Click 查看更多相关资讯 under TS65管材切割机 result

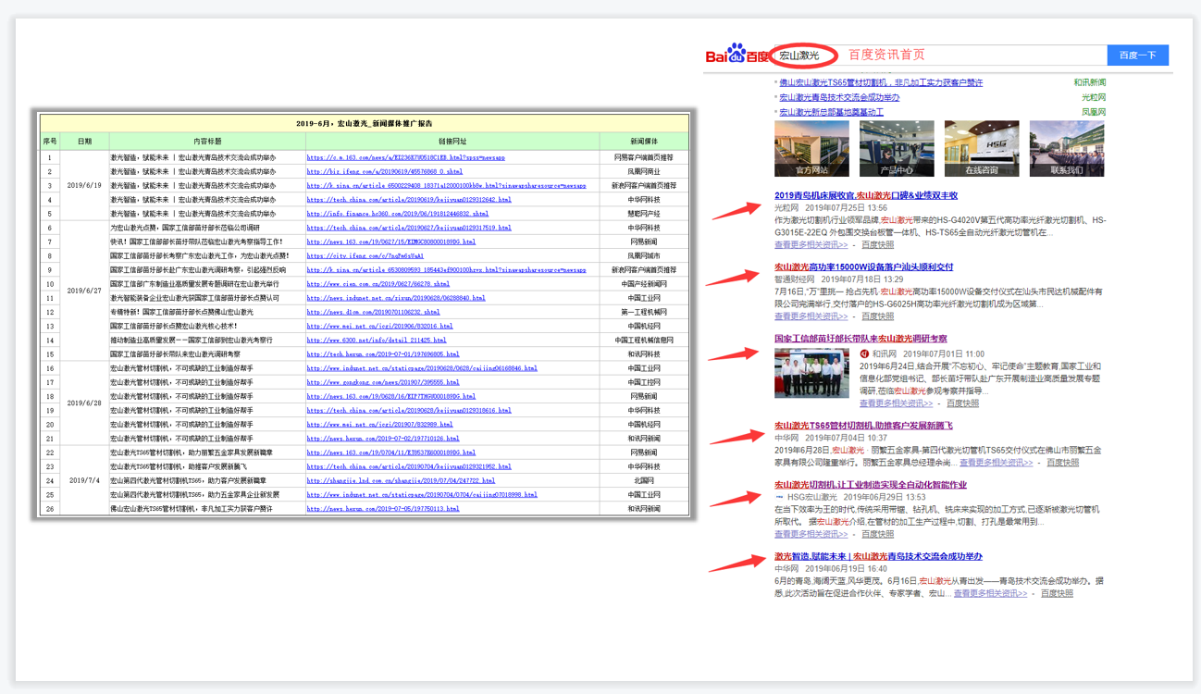[x=996, y=463]
